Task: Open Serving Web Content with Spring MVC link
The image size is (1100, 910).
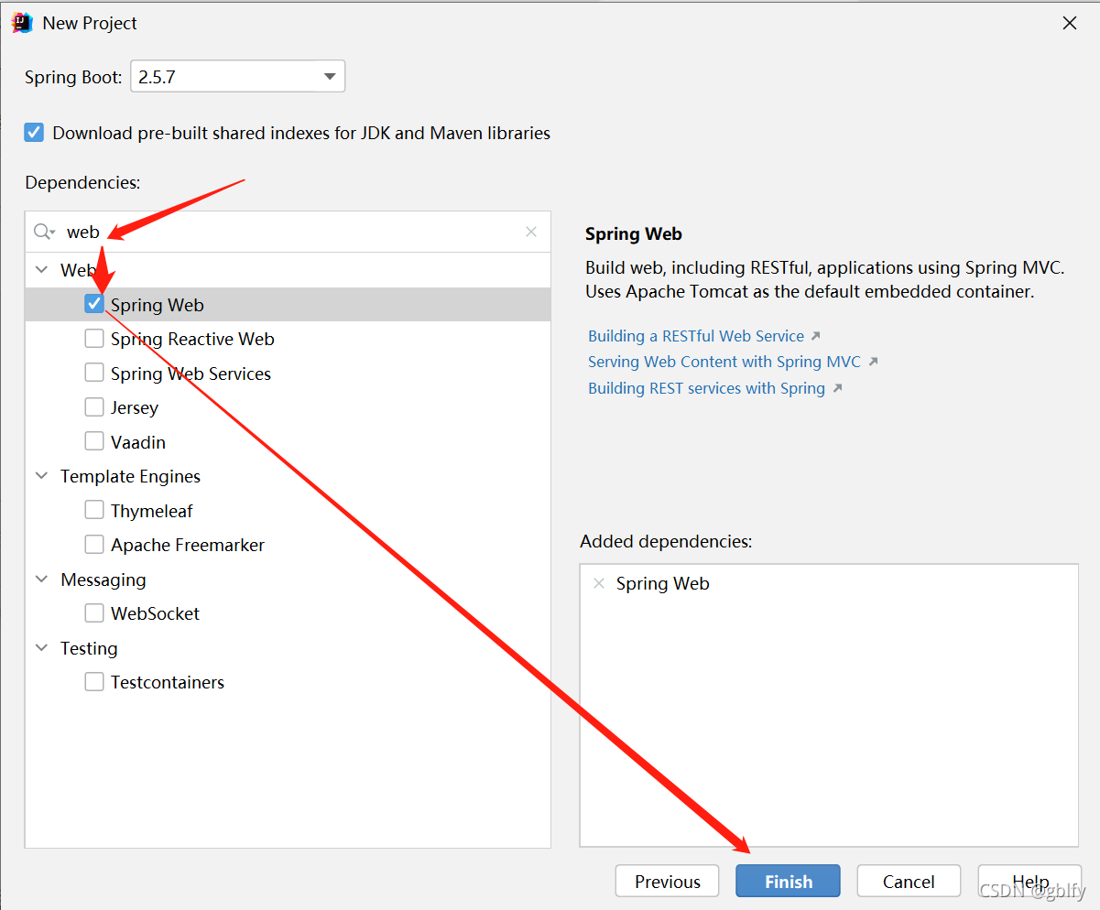Action: tap(724, 362)
